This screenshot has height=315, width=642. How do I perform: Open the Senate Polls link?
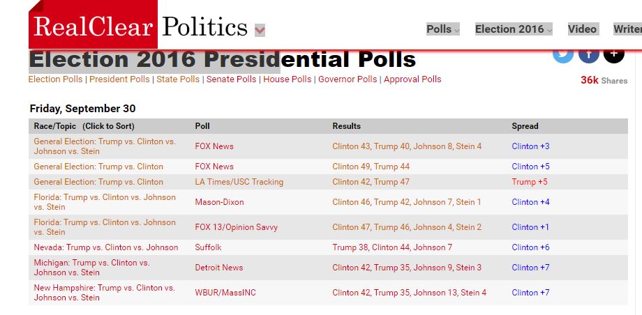(x=232, y=79)
